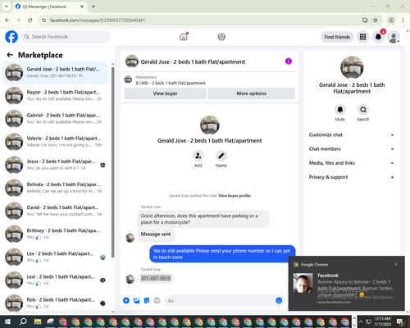
Task: Click the sticker icon in composer
Action: pos(147,300)
